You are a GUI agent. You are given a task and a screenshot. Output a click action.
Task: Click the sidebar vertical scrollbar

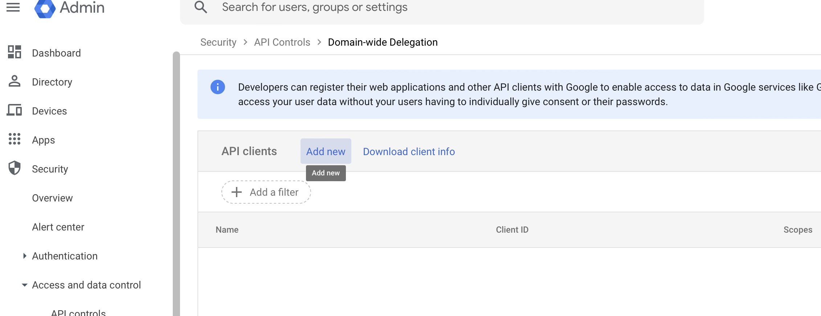(x=176, y=181)
